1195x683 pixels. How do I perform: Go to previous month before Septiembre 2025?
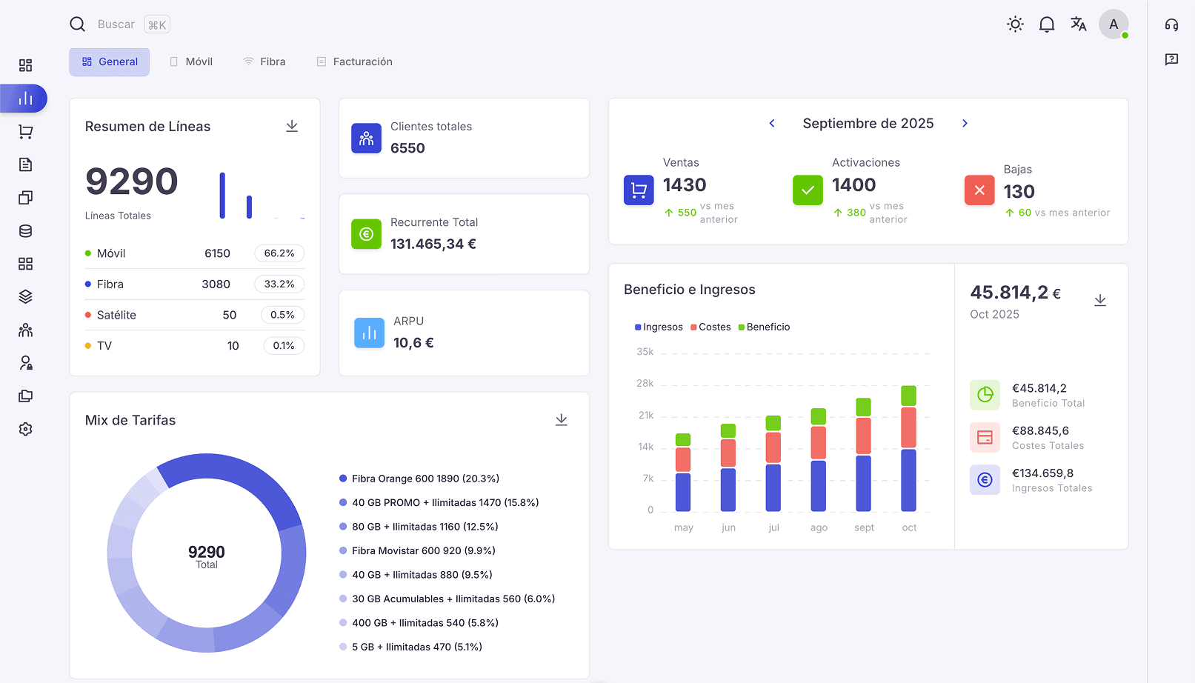(x=772, y=124)
